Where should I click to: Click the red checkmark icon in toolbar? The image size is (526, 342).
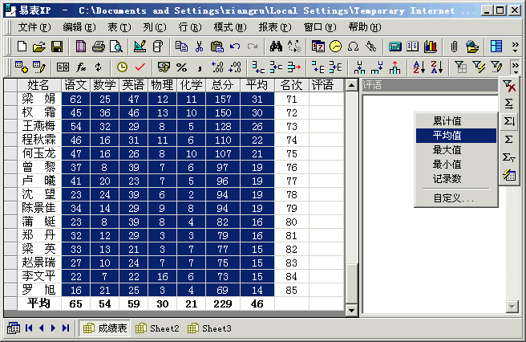coord(140,67)
